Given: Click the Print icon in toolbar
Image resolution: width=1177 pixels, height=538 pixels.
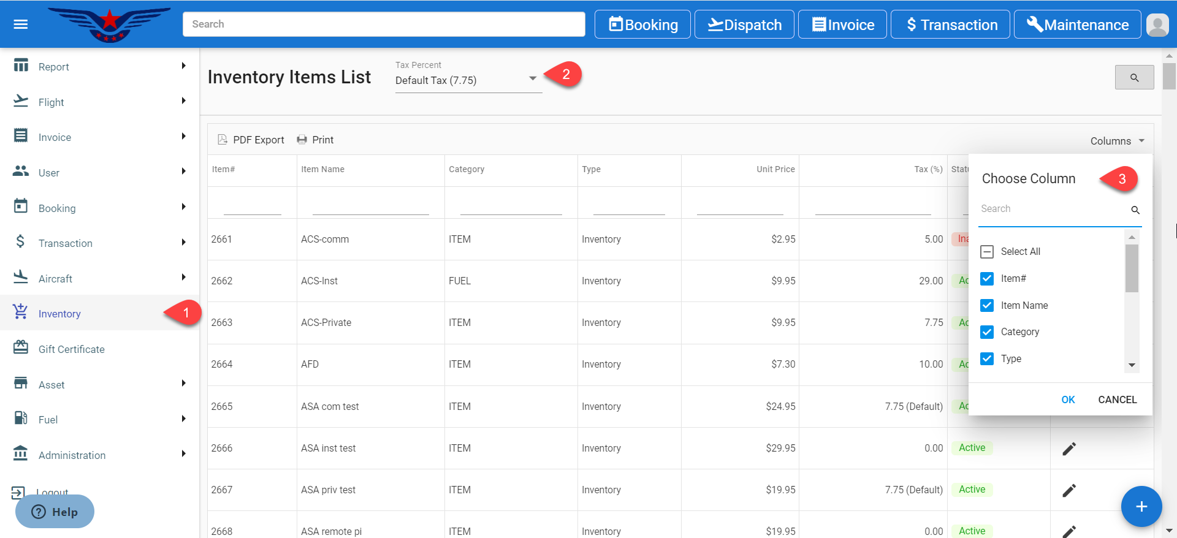Looking at the screenshot, I should tap(302, 140).
